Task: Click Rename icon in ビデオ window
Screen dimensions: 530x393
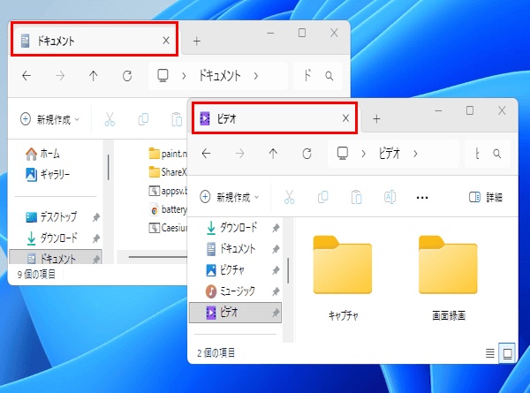Action: (x=390, y=197)
